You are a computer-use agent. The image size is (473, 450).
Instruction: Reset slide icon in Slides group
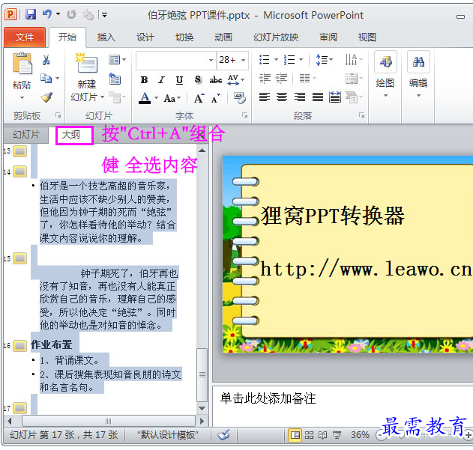click(x=115, y=79)
